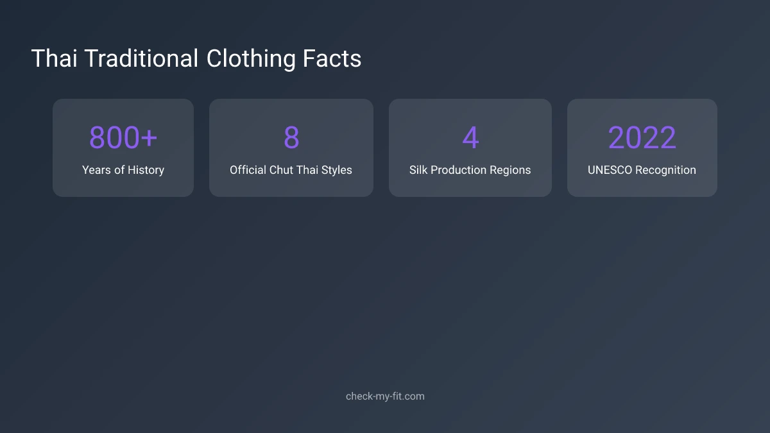Select the "UNESCO Recognition" card
Screen dimensions: 770x433
tap(642, 148)
